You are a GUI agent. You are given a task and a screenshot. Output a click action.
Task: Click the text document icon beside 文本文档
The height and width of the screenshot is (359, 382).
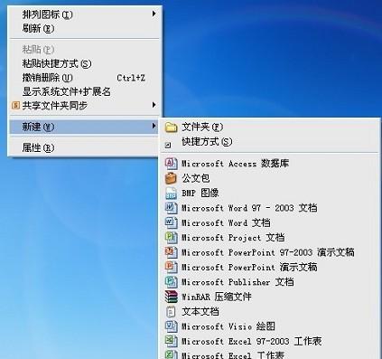(x=171, y=311)
